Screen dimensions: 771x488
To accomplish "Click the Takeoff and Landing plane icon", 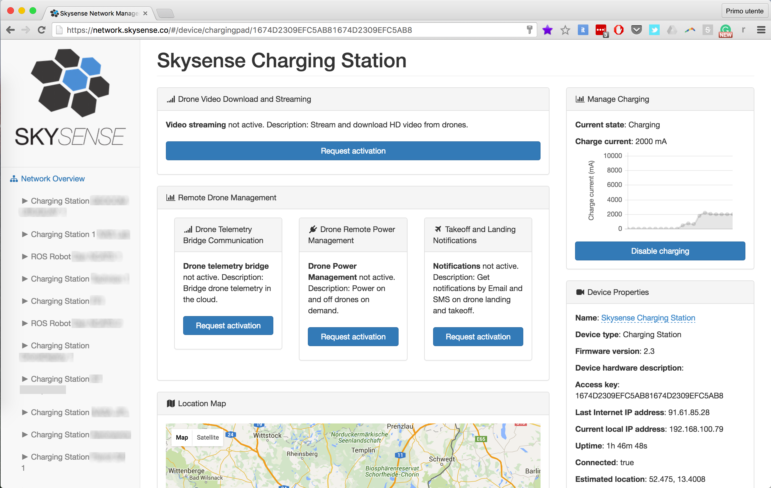I will click(438, 229).
